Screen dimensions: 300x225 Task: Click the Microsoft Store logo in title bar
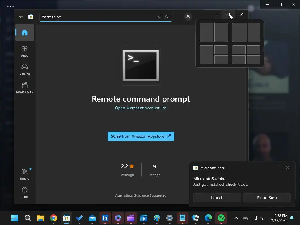coord(31,17)
